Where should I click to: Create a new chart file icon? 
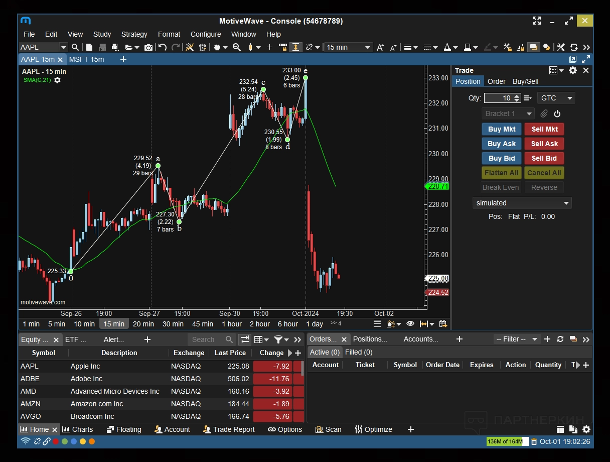[89, 47]
